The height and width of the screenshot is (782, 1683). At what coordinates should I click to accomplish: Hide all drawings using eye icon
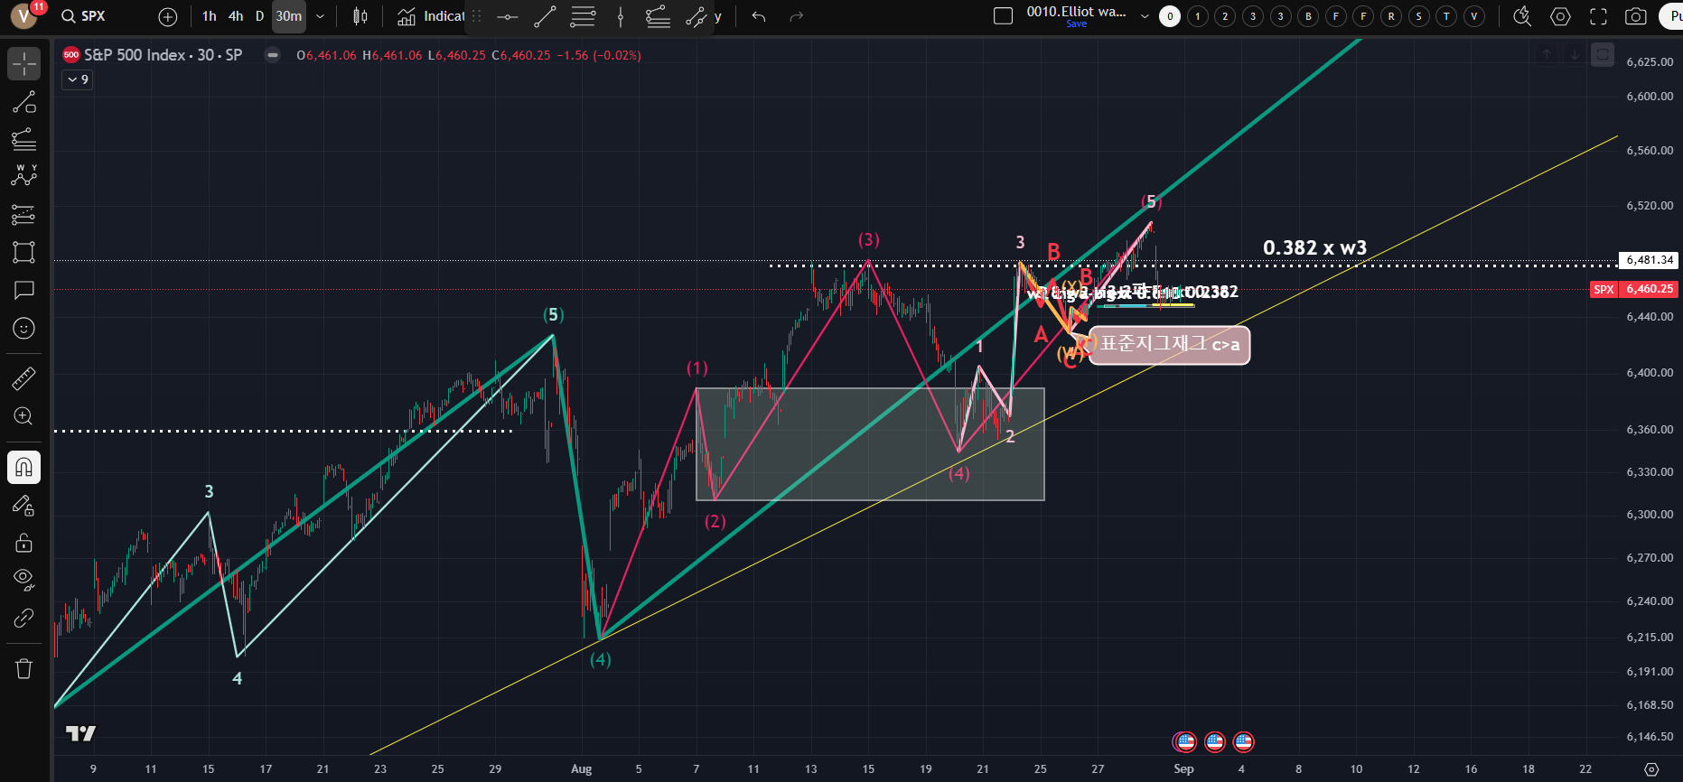point(24,578)
